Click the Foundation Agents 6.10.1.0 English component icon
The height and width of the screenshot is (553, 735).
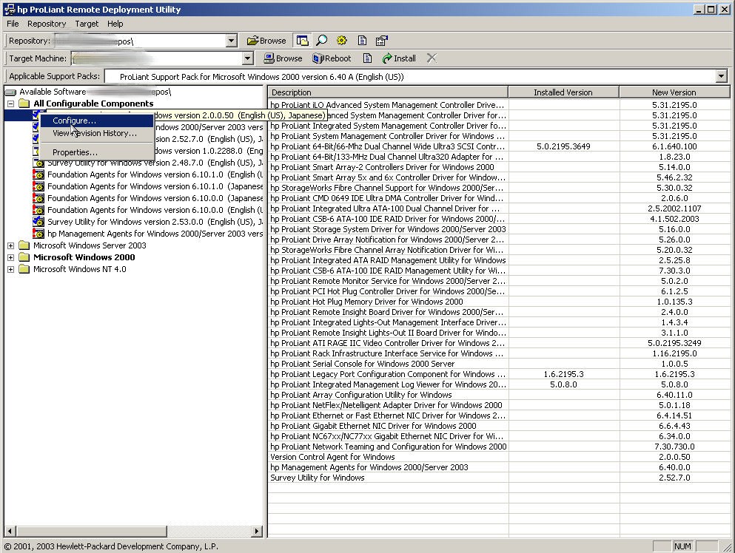click(38, 174)
